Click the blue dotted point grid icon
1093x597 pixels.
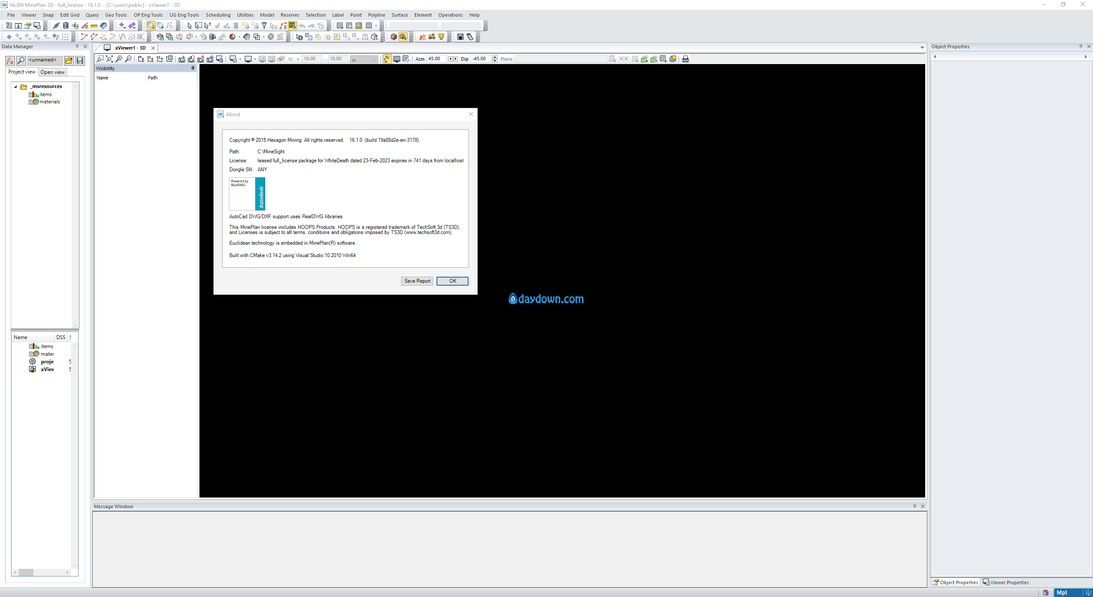(x=65, y=37)
